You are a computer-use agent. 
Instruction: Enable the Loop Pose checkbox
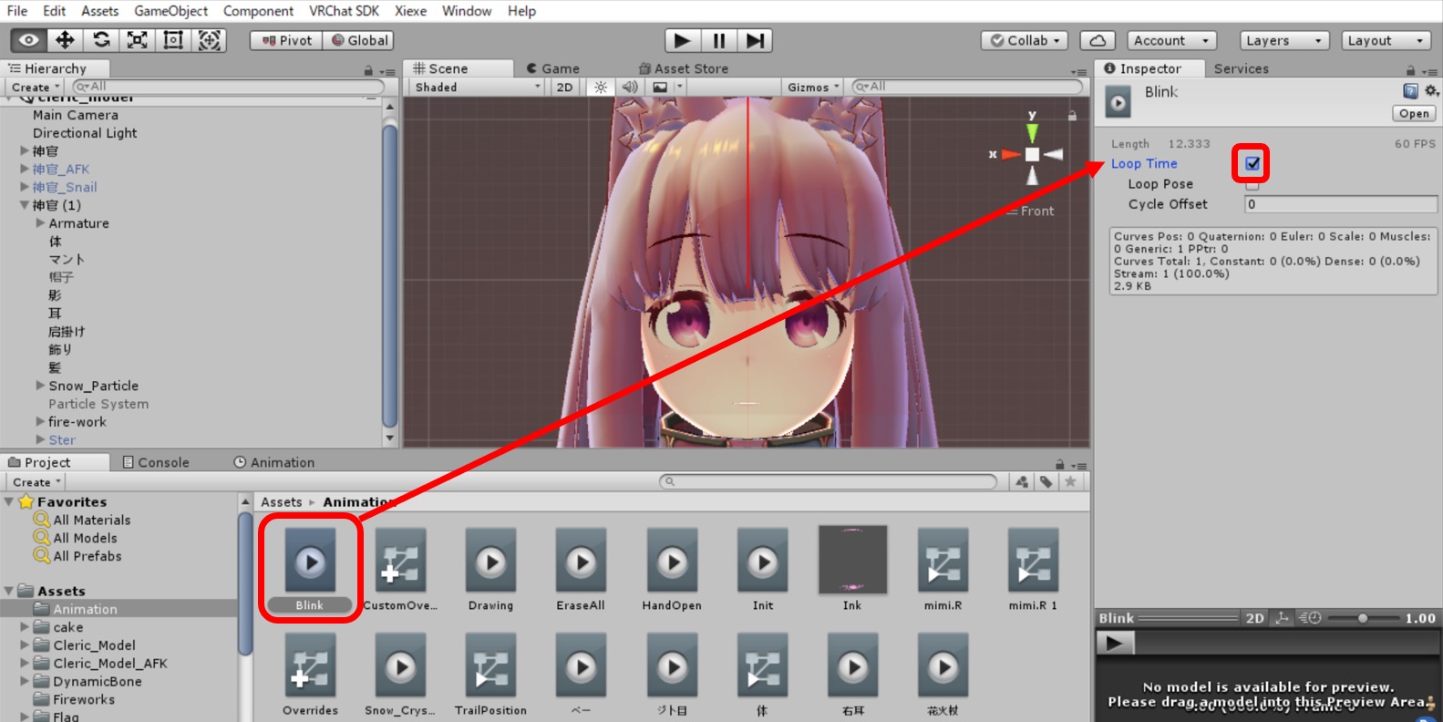[x=1252, y=185]
